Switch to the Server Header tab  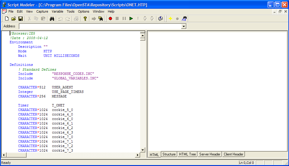(210, 154)
